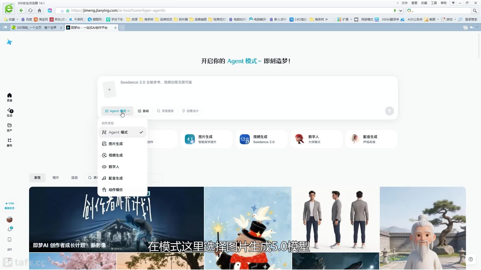Open the 淘宝网 bookmark
The width and height of the screenshot is (481, 270).
(x=41, y=19)
